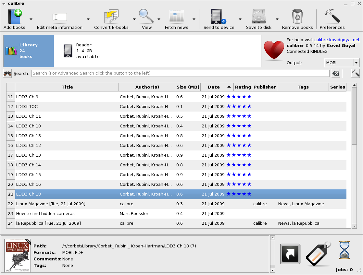Screen dimensions: 363x275
Task: Expand the Add books dropdown arrow
Action: 31,19
